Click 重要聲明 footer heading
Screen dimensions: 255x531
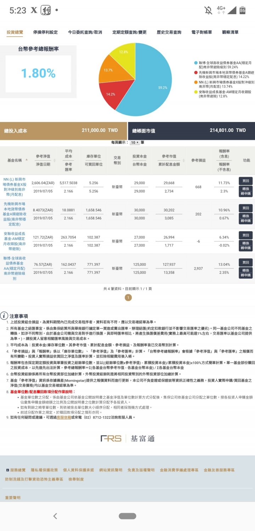13,498
